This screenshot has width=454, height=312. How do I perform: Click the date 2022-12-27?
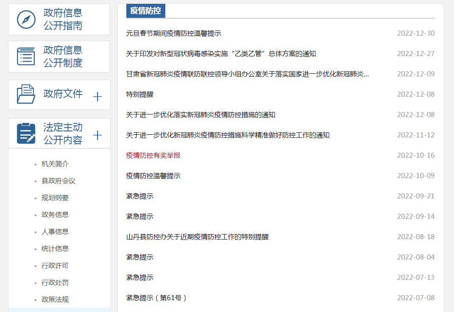tap(415, 53)
